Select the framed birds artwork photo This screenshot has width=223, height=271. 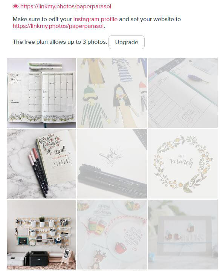pyautogui.click(x=183, y=234)
